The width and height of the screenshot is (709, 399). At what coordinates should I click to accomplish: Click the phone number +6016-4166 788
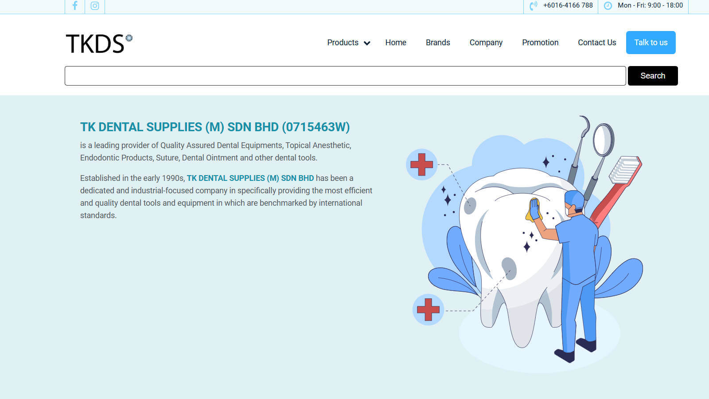[568, 6]
